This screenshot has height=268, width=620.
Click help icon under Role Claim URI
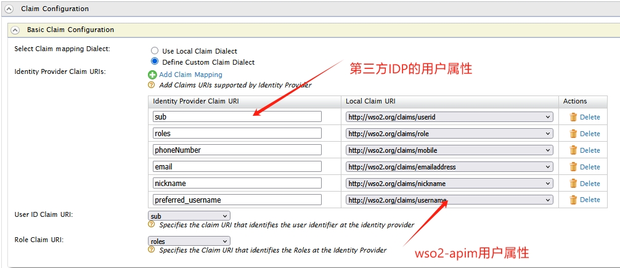151,250
